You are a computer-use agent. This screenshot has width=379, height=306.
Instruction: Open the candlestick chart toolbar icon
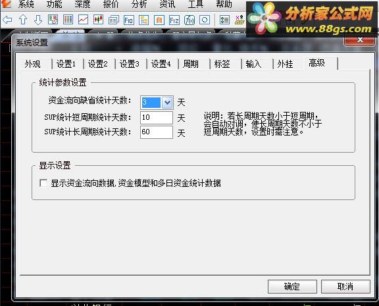coord(98,20)
